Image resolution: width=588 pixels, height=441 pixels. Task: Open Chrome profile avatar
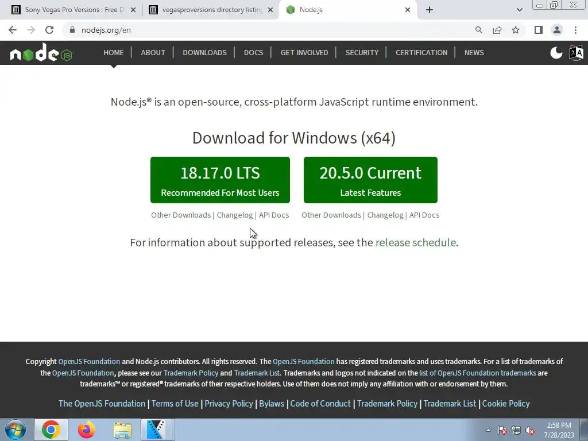tap(557, 30)
